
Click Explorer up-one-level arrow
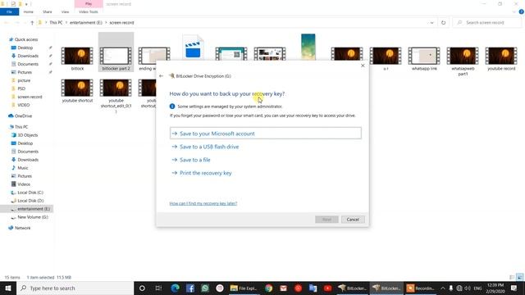[32, 22]
